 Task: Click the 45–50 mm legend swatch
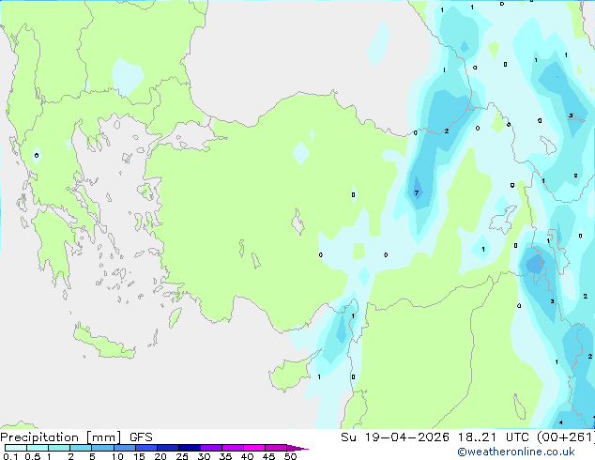point(276,448)
